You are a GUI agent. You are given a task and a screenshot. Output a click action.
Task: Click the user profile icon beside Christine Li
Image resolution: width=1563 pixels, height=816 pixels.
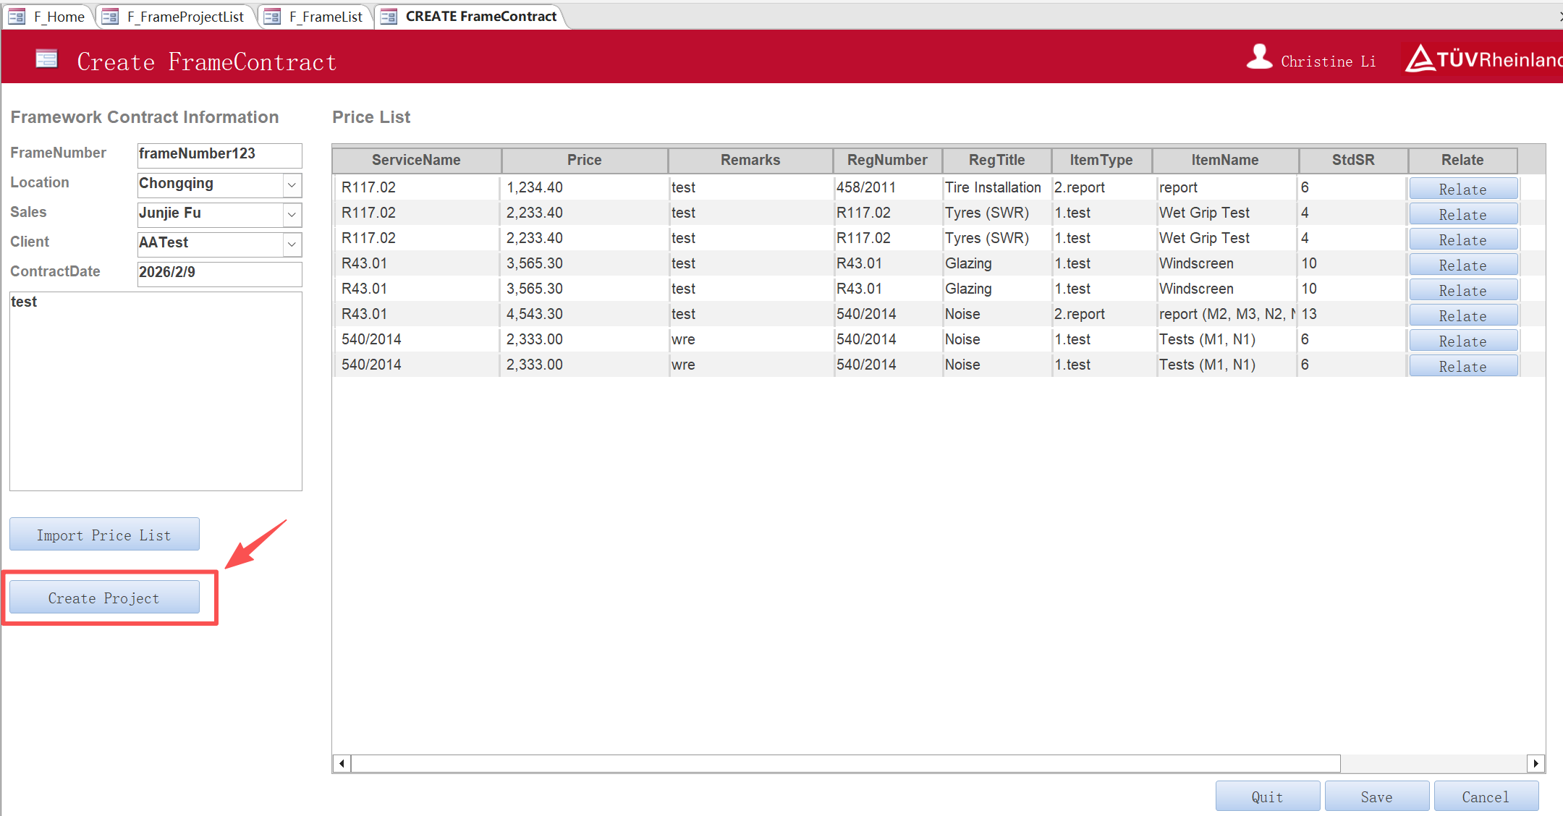click(x=1259, y=57)
